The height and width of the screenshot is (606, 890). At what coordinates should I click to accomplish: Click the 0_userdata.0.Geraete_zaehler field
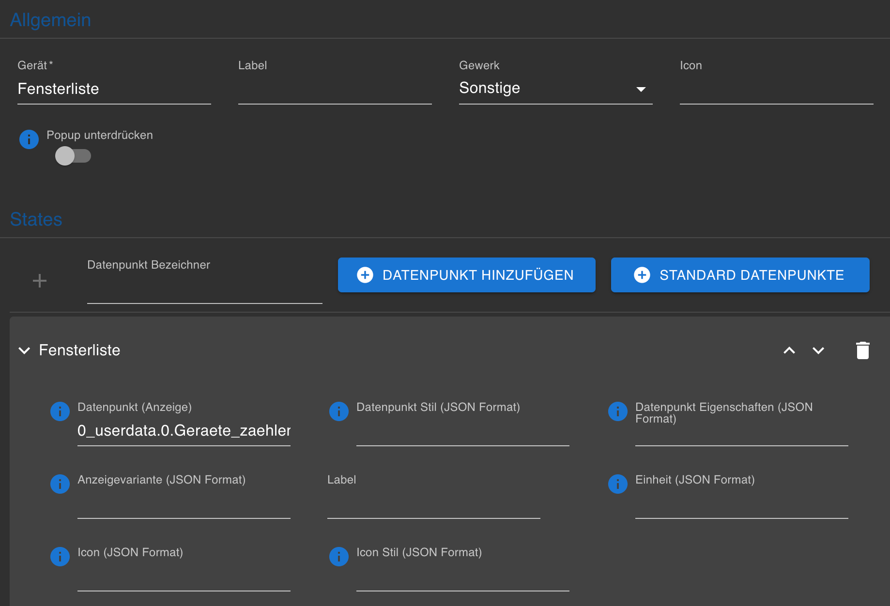coord(184,431)
